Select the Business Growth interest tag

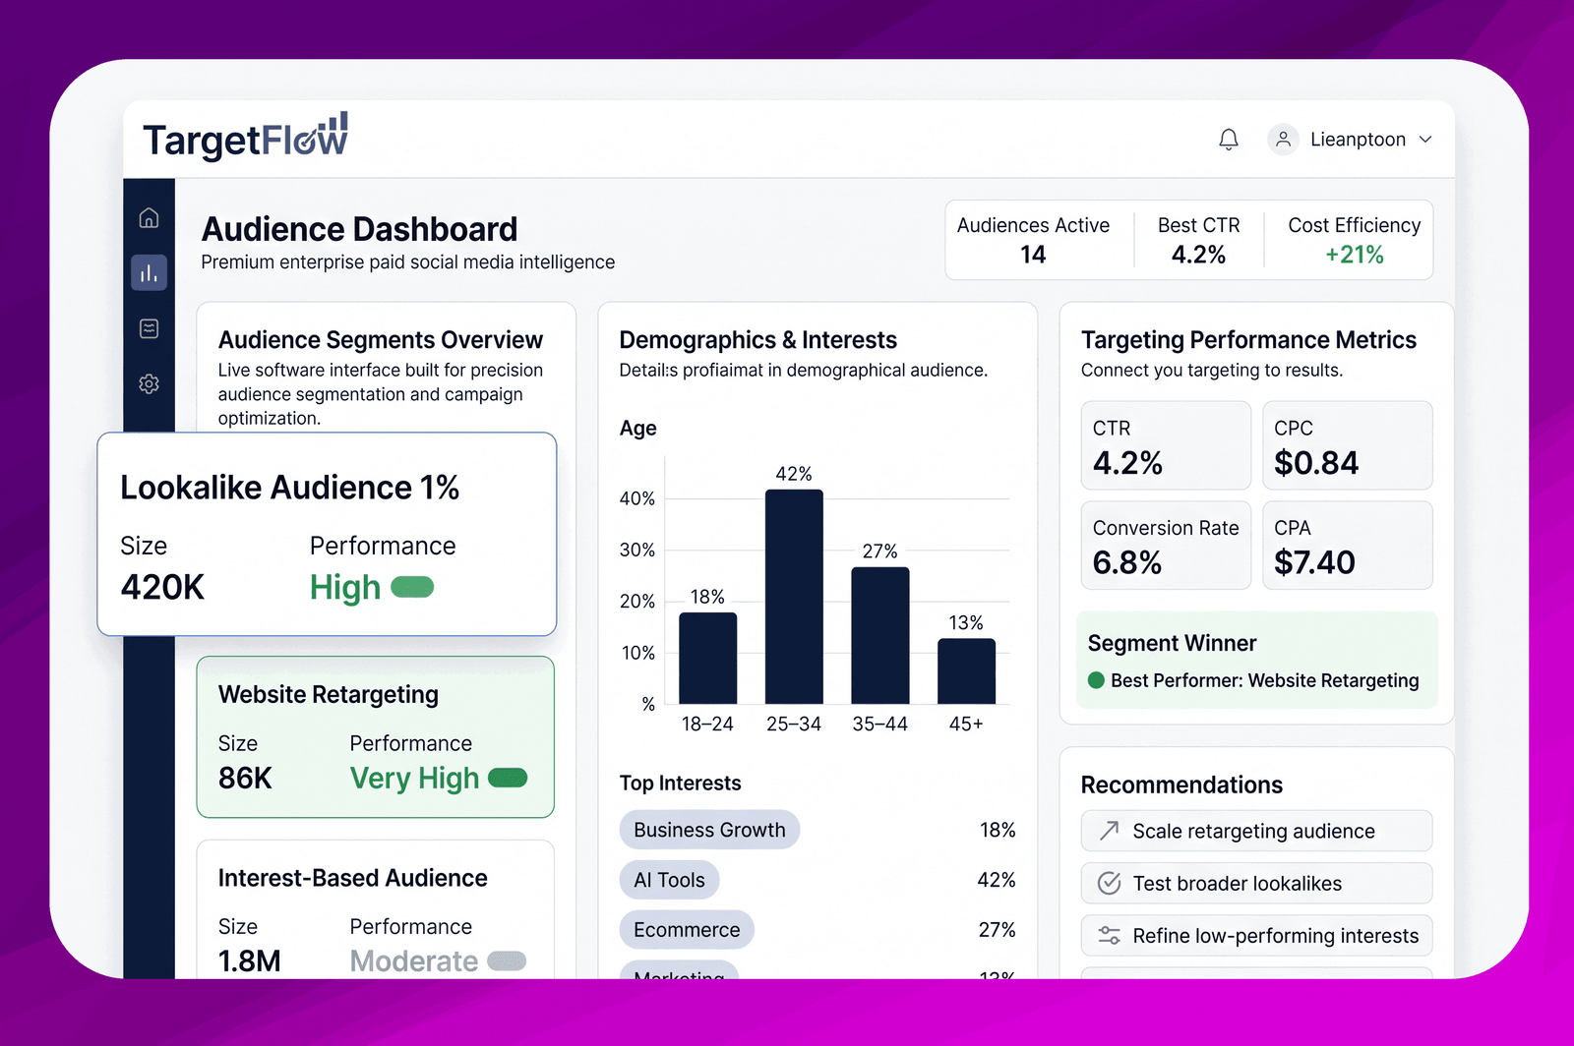tap(709, 830)
